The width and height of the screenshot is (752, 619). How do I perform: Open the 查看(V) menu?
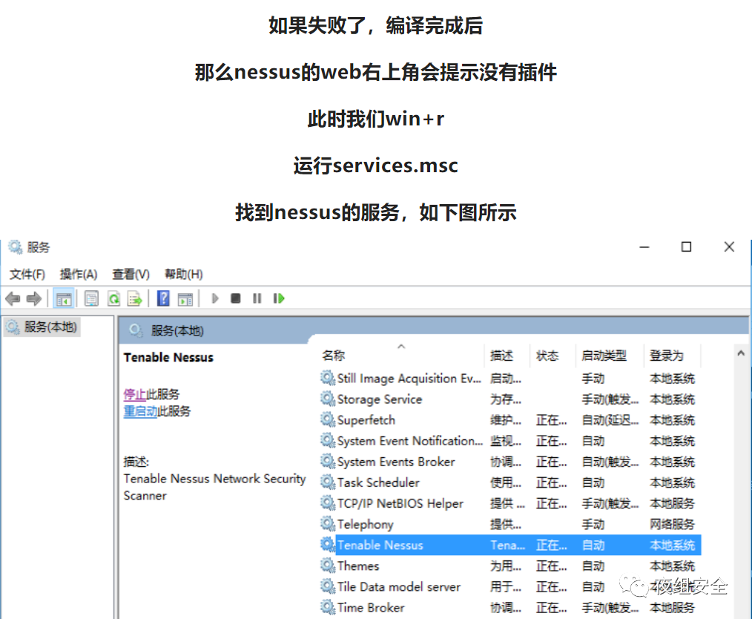click(x=131, y=275)
